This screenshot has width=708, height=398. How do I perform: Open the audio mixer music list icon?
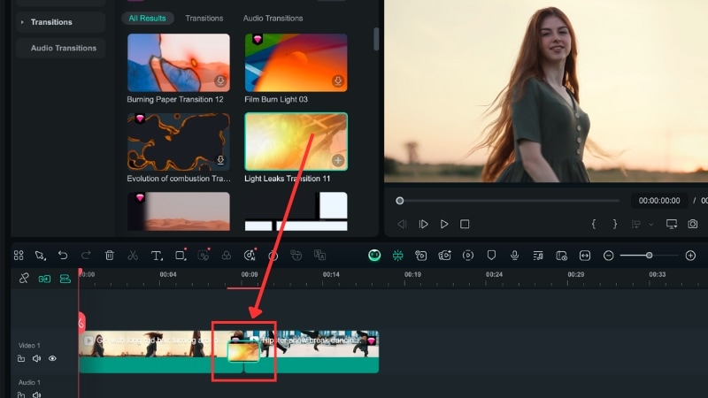click(538, 256)
